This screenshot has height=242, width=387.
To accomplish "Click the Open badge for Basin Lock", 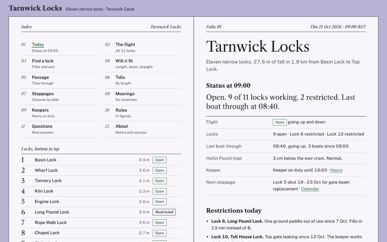I will (160, 160).
